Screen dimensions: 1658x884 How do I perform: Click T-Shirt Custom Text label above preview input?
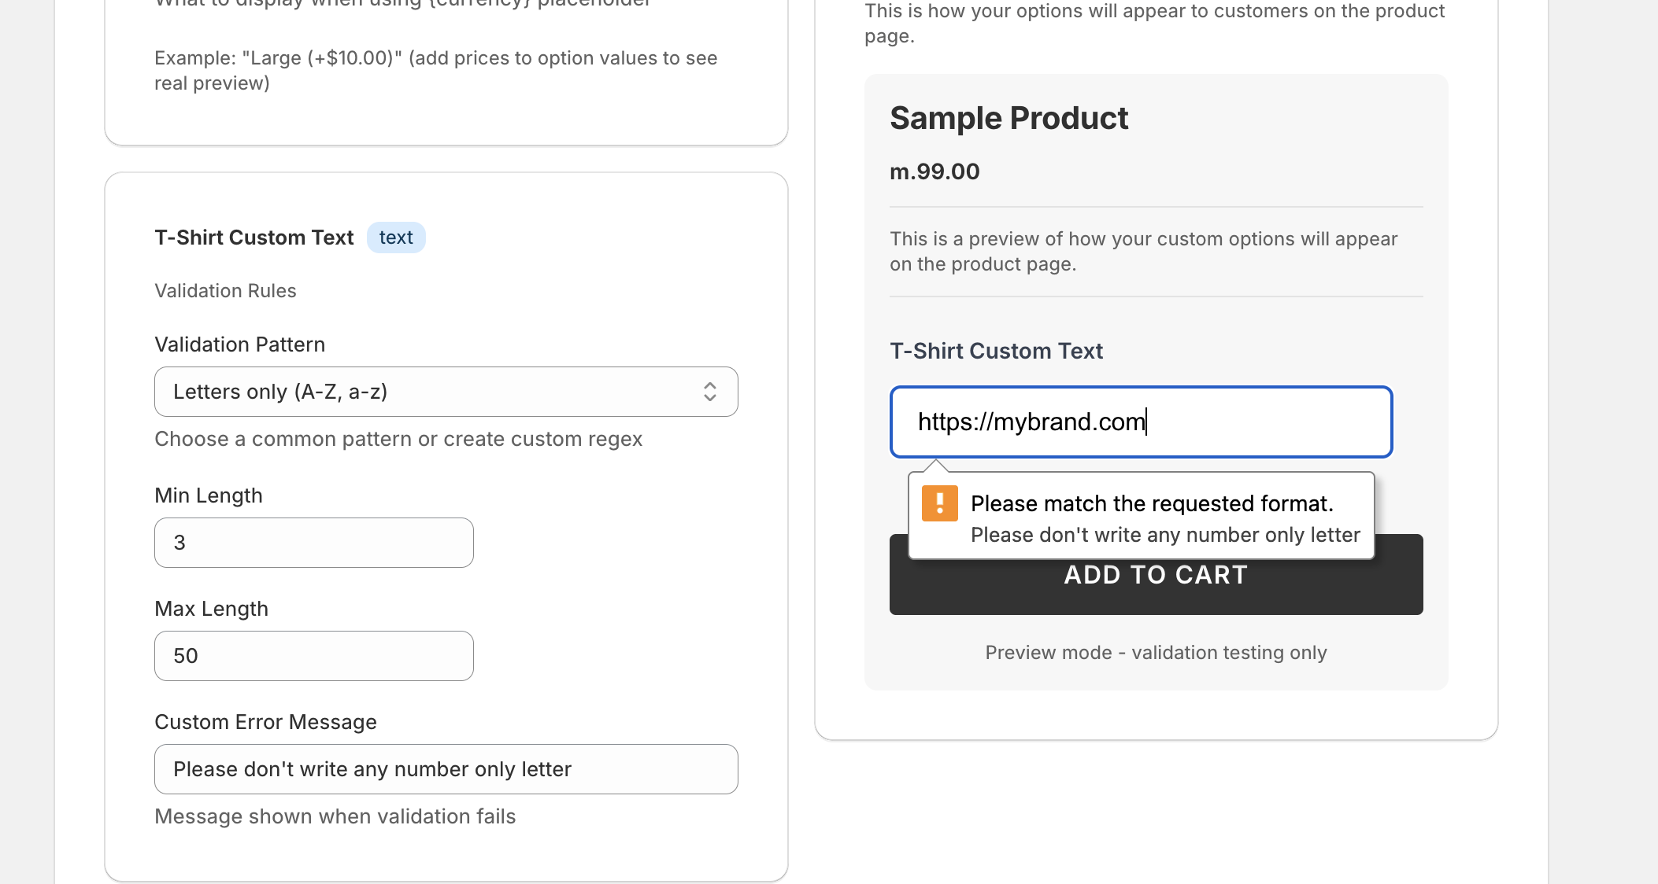[x=996, y=351]
